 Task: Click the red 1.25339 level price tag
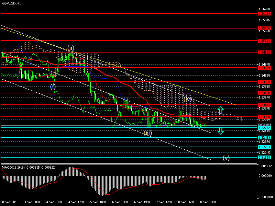pyautogui.click(x=265, y=41)
